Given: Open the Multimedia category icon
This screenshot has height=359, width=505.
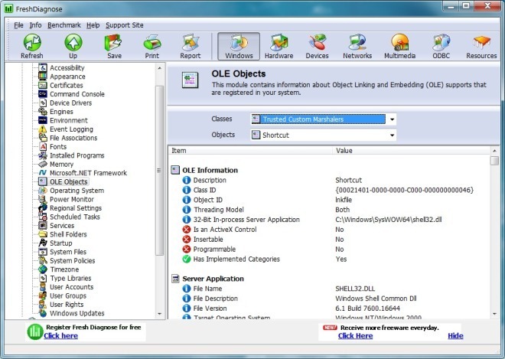Looking at the screenshot, I should point(399,47).
